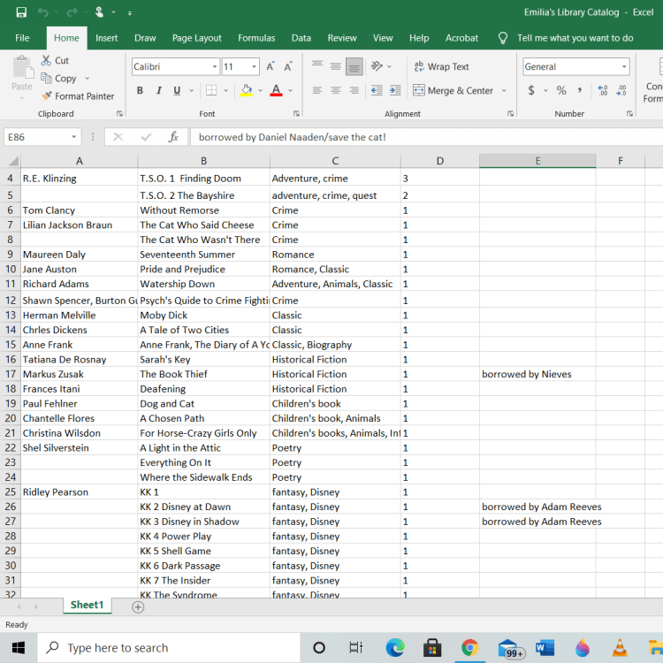Apply the red font color swatch

(x=276, y=90)
